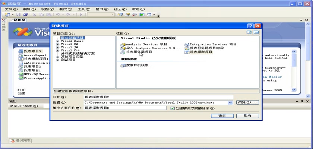This screenshot has height=149, width=313.
Task: Open the New Project icon dropdown arrow
Action: click(x=12, y=15)
